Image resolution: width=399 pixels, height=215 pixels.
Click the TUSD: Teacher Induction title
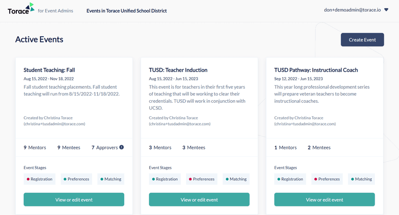tap(178, 70)
